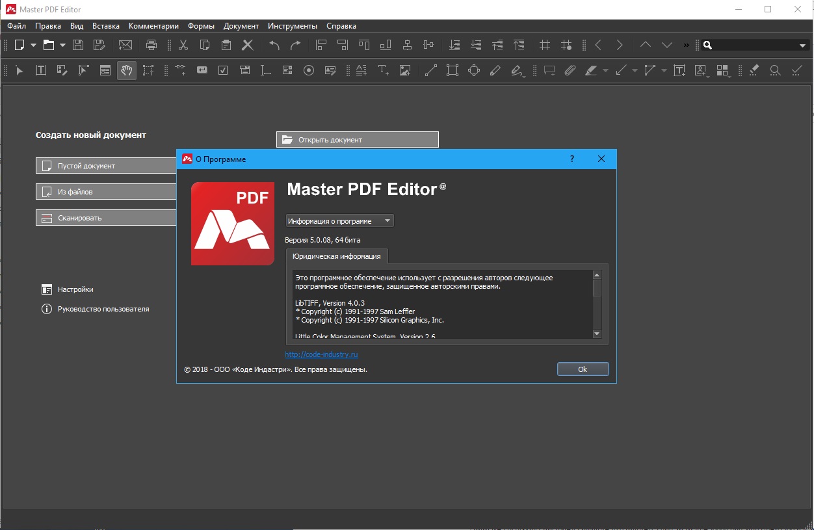
Task: Expand the toolbar overflow double chevron
Action: coord(687,46)
